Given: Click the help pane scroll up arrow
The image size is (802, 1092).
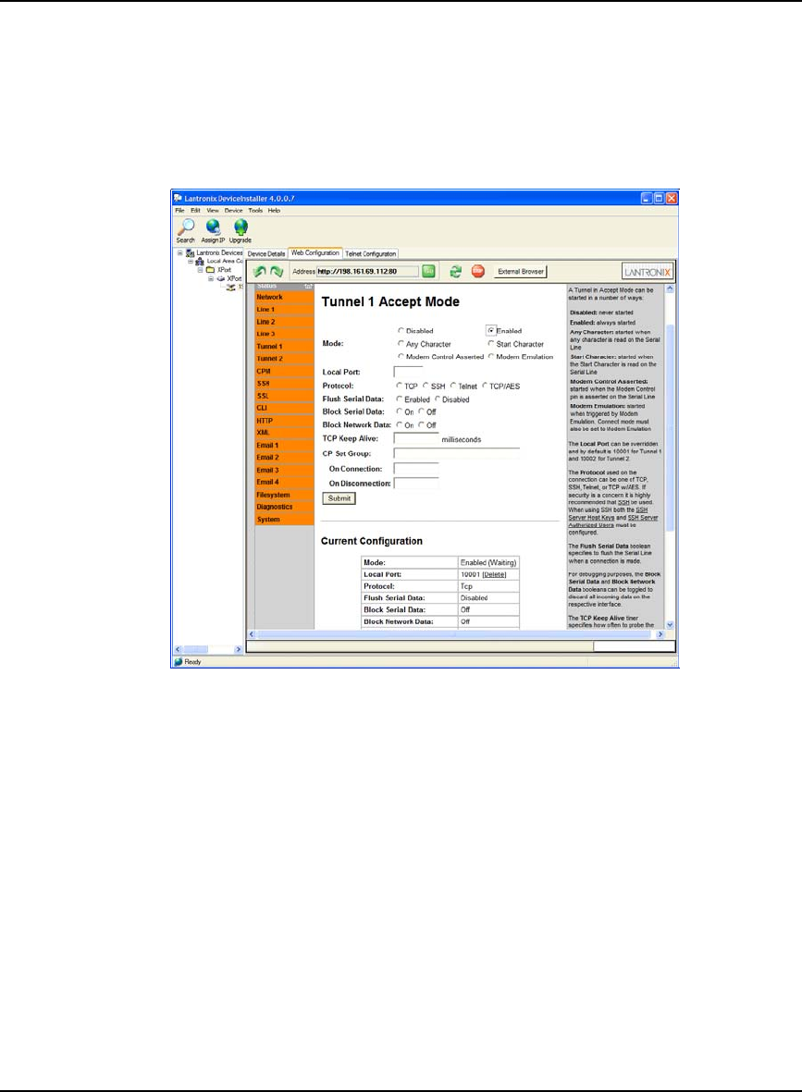Looking at the screenshot, I should (x=670, y=288).
